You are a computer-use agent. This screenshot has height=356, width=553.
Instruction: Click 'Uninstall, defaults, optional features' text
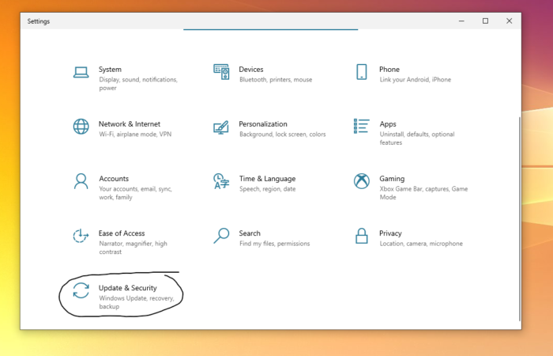tap(417, 138)
